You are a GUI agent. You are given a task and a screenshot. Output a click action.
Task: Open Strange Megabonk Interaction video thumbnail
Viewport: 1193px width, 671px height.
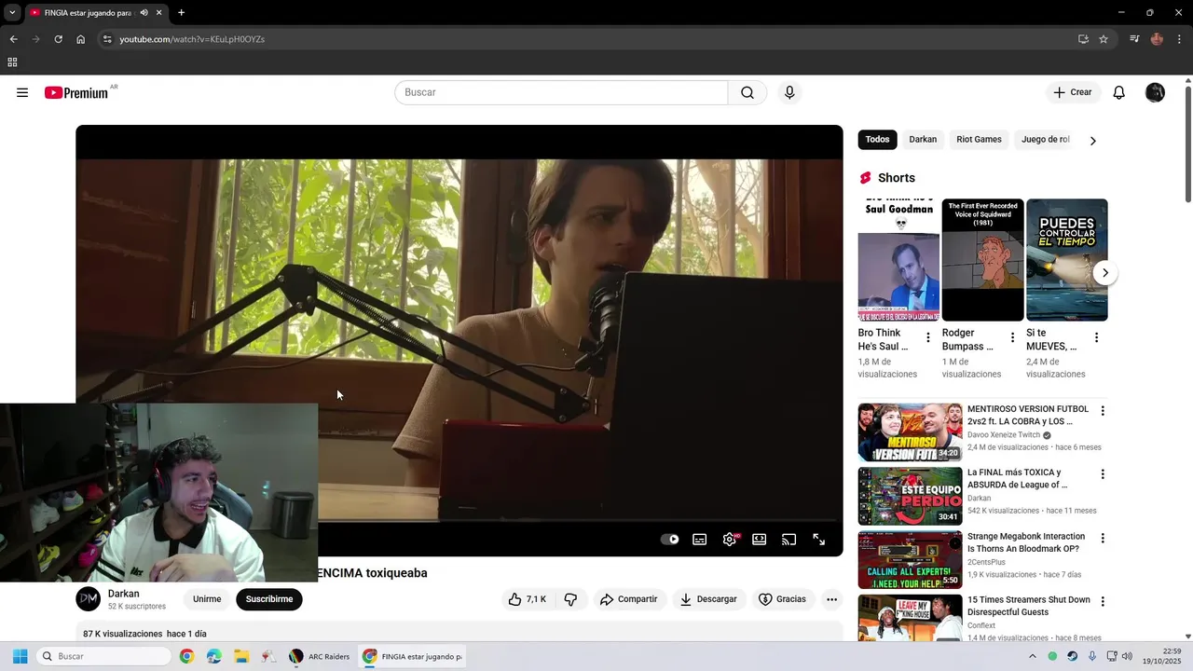point(910,560)
